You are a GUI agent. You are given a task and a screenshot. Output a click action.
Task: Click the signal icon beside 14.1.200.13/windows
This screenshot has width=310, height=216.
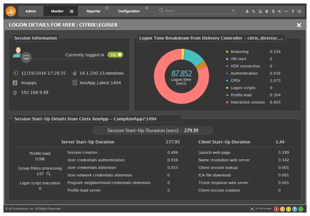pyautogui.click(x=74, y=74)
